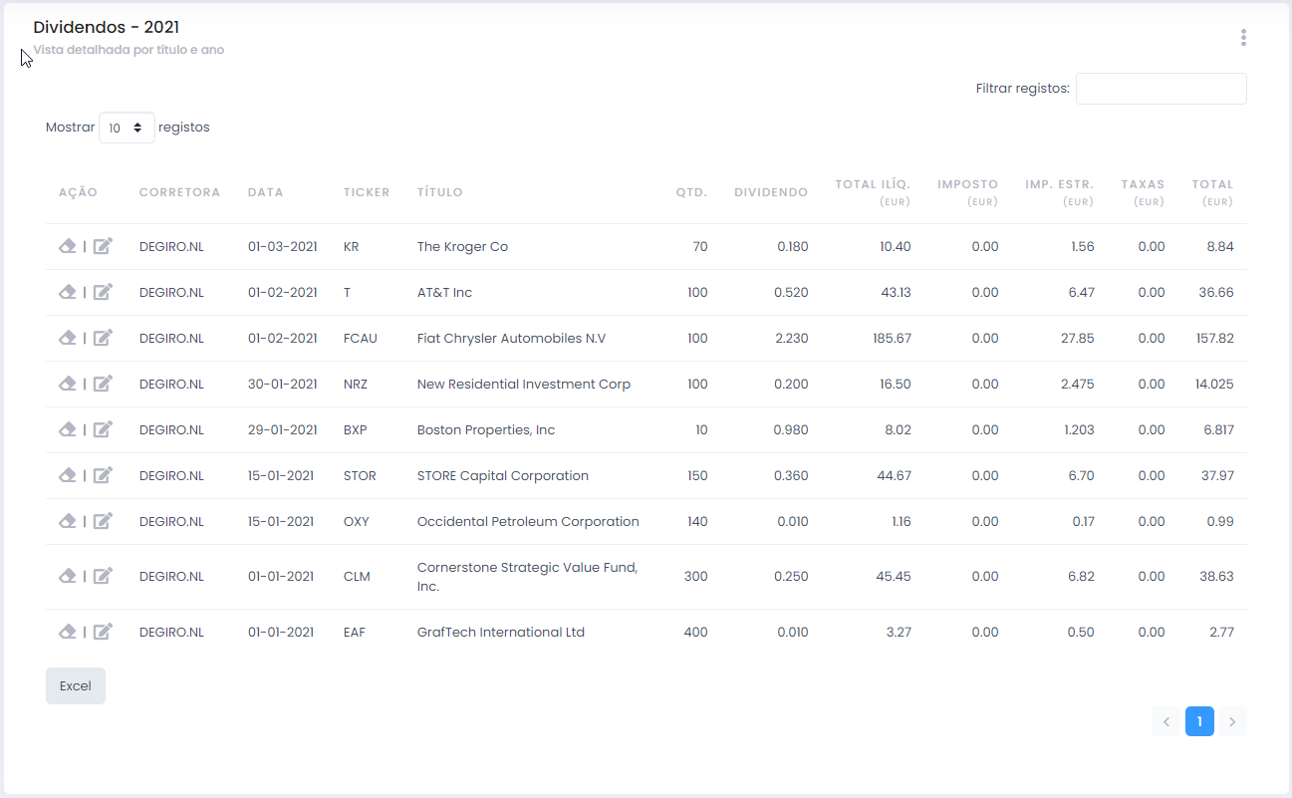Screen dimensions: 1292x798
Task: Open edit for Cornerstone Strategic Value Fund
Action: tap(103, 576)
